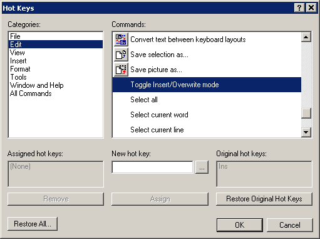This screenshot has height=239, width=320.
Task: Click the (None) entry in Assigned hot keys
Action: tap(20, 166)
